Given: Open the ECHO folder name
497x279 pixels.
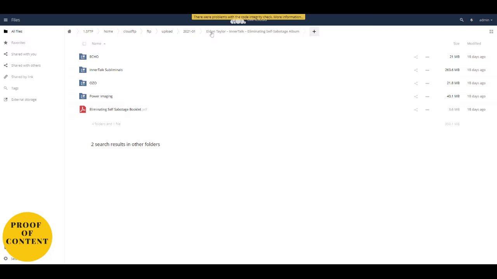Looking at the screenshot, I should coord(94,57).
